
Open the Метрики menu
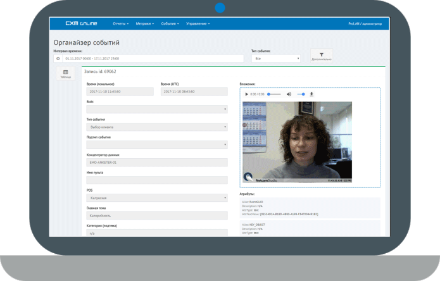click(144, 23)
